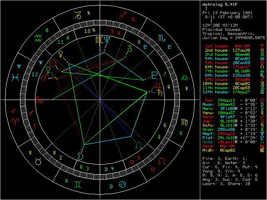Click the Capricorn glyph in the outer zodiac ring
This screenshot has width=267, height=200.
point(78,15)
